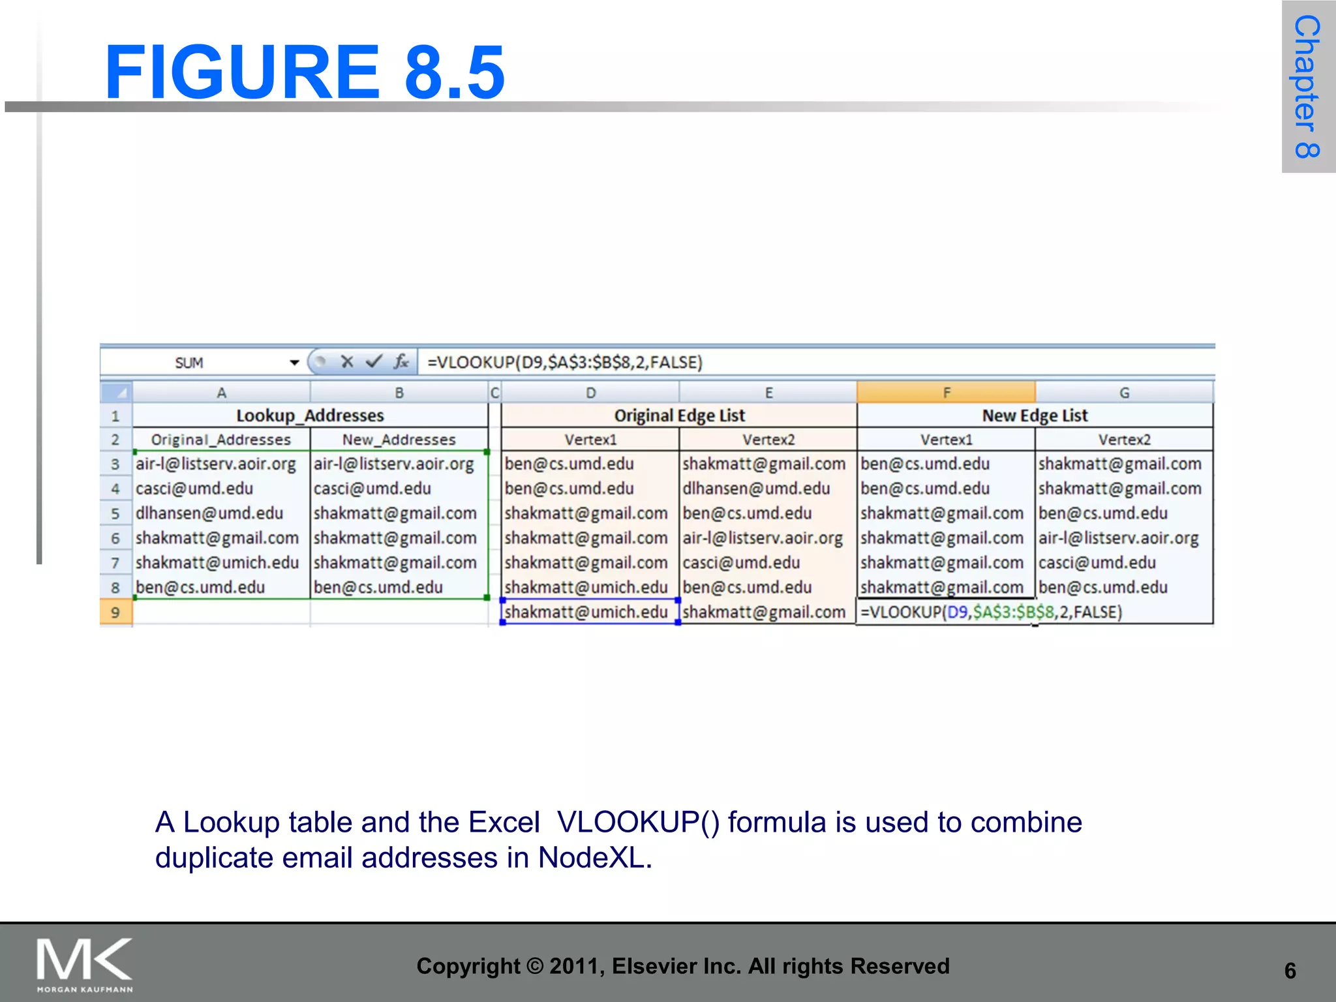1336x1002 pixels.
Task: Select empty cell A9
Action: tap(221, 613)
